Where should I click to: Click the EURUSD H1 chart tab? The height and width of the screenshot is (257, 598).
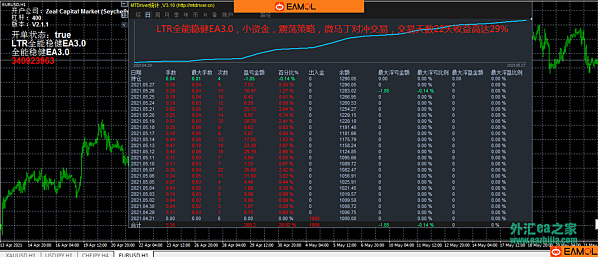(x=133, y=254)
